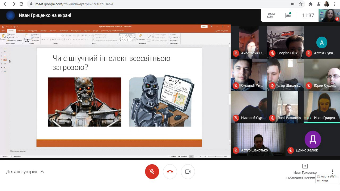Click Знайти find in the editing group
The height and width of the screenshot is (191, 340).
173,35
